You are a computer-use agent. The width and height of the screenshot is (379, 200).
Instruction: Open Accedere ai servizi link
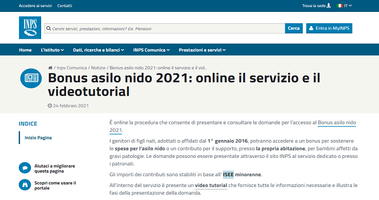[36, 5]
